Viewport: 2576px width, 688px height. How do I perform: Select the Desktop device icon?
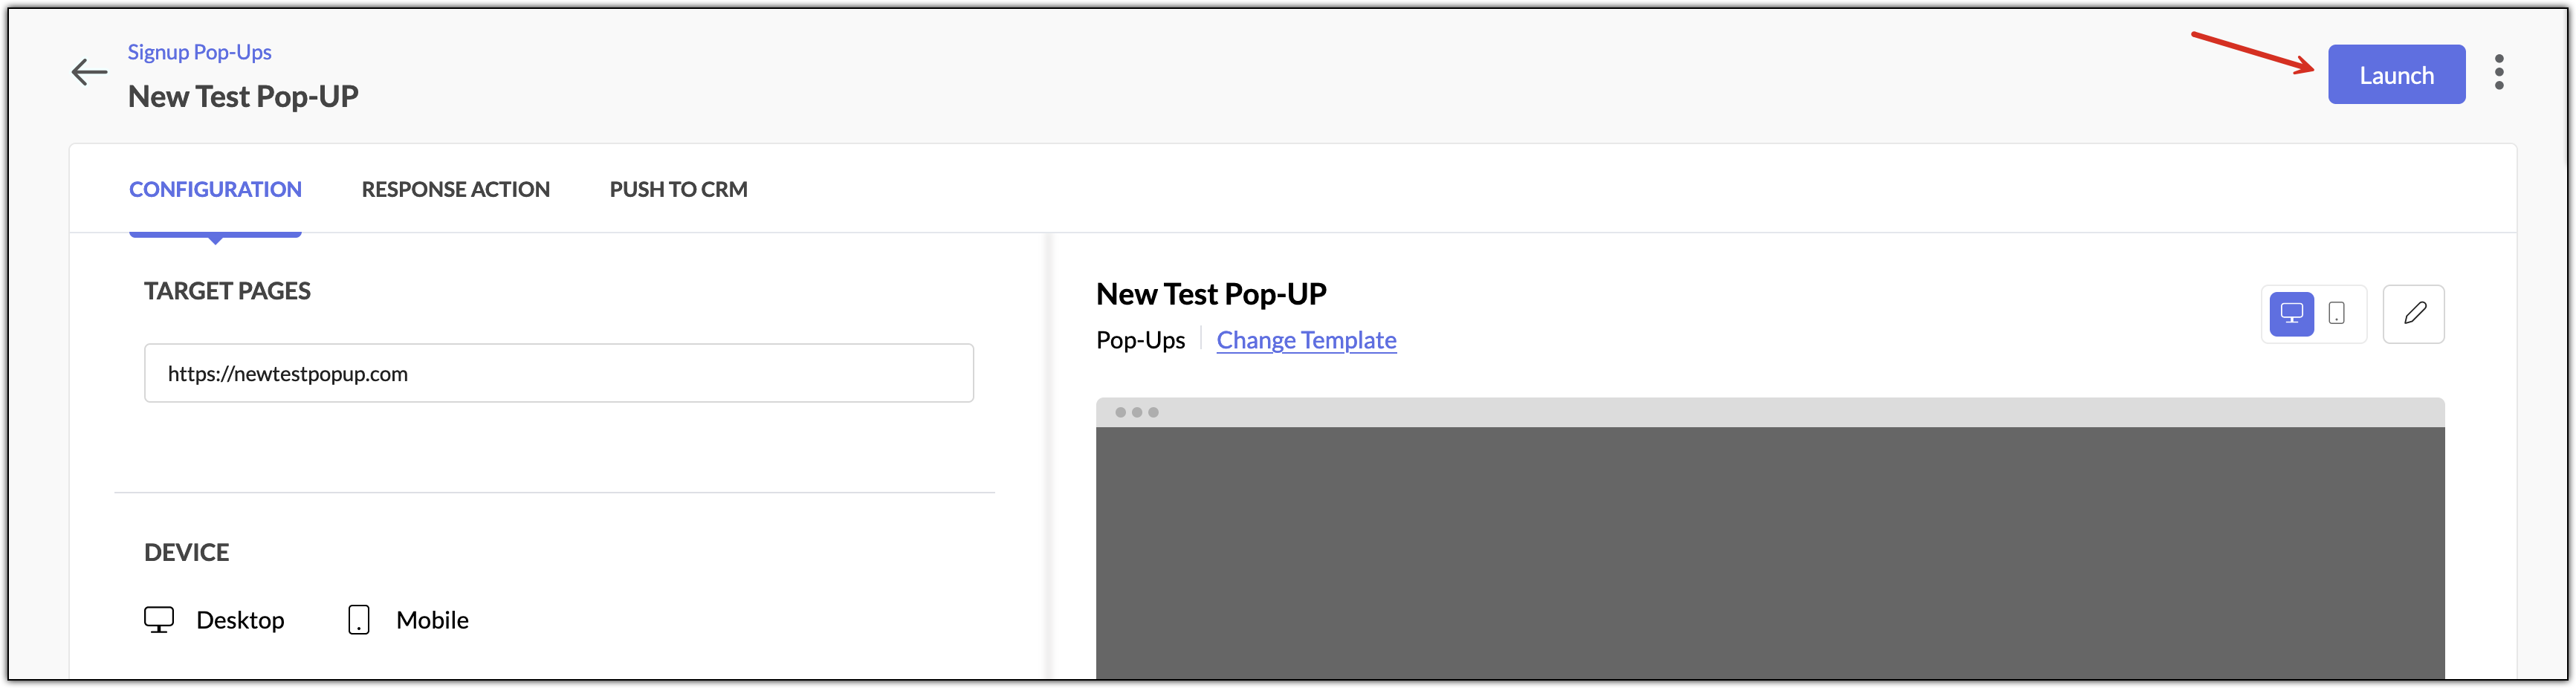click(x=160, y=619)
